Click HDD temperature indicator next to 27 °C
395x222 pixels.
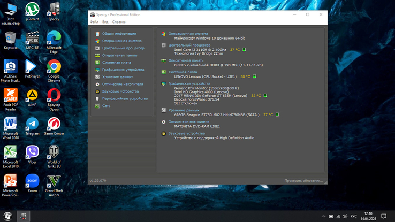[x=277, y=114]
